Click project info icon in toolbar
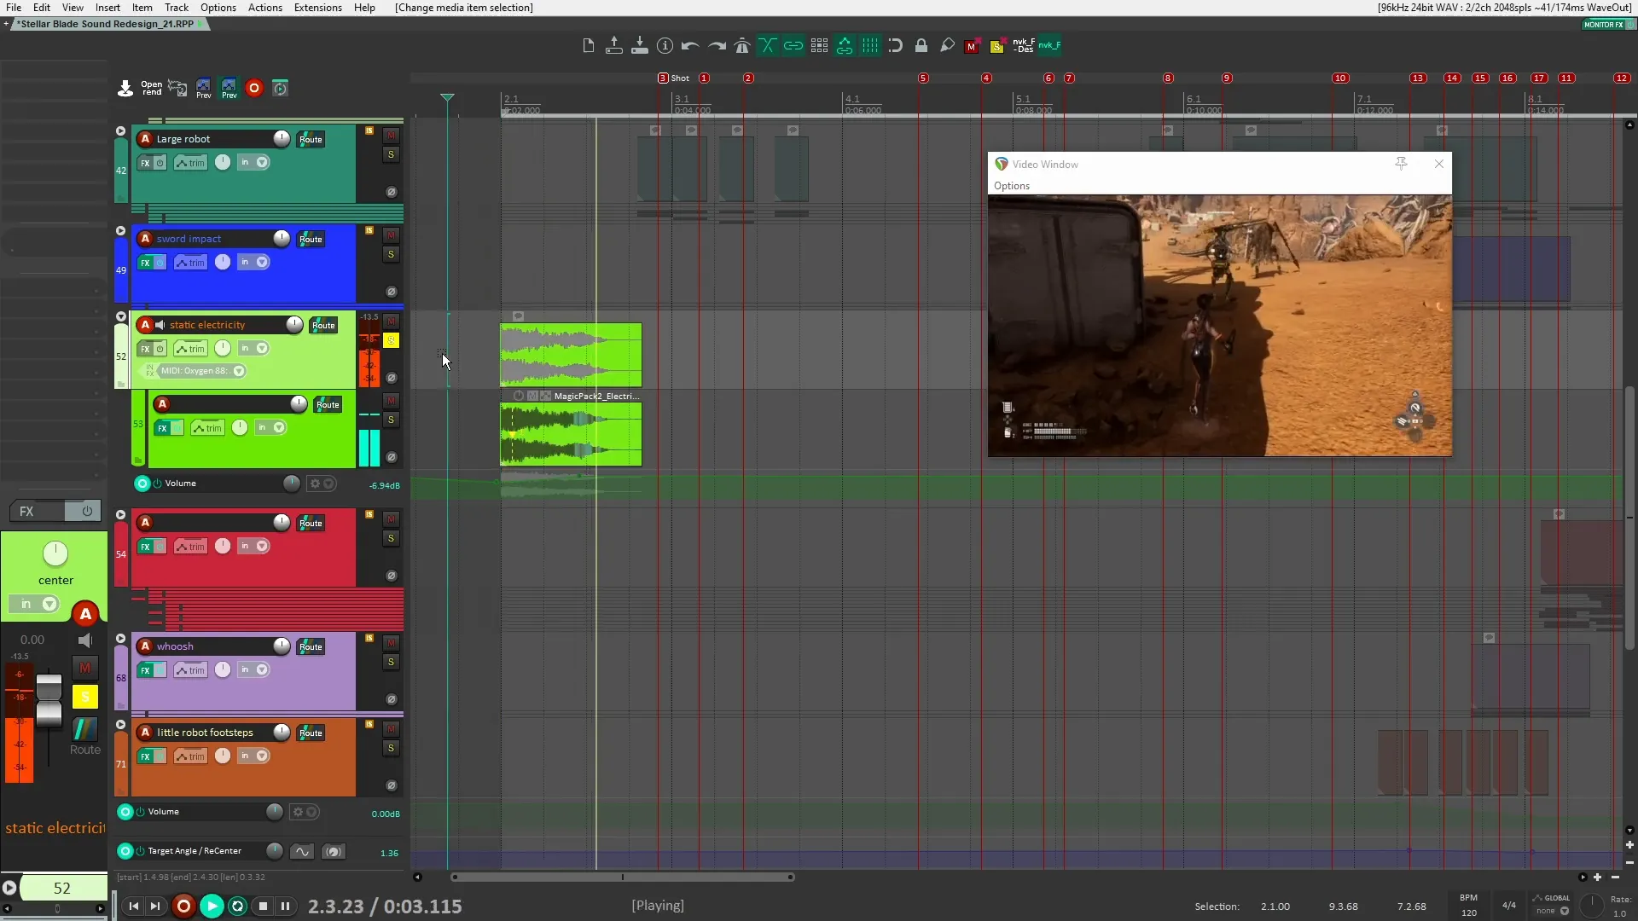 [x=665, y=46]
